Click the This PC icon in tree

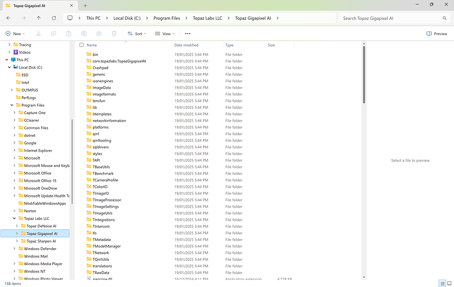coord(13,60)
